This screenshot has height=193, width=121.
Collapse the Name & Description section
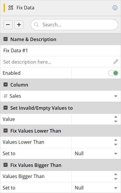click(6, 39)
